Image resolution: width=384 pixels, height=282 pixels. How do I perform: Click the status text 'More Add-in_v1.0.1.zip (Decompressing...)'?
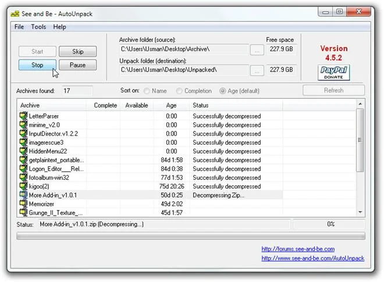pyautogui.click(x=91, y=224)
